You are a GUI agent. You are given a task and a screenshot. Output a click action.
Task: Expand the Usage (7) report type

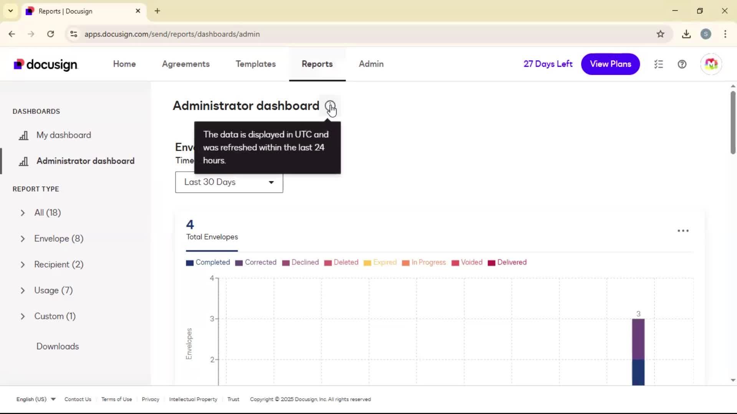pos(23,291)
